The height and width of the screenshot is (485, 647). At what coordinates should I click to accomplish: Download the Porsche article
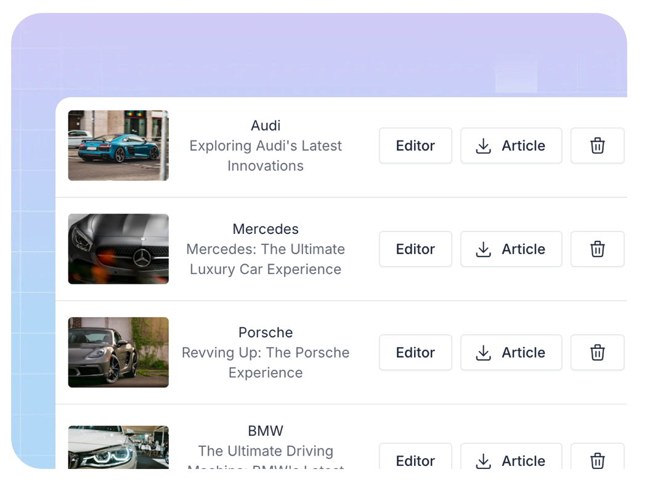[x=511, y=353]
